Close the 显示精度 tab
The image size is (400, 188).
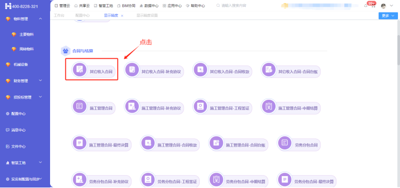point(122,16)
